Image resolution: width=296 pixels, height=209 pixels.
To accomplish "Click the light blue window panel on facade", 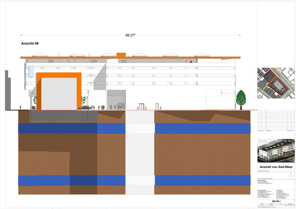I will (x=31, y=70).
